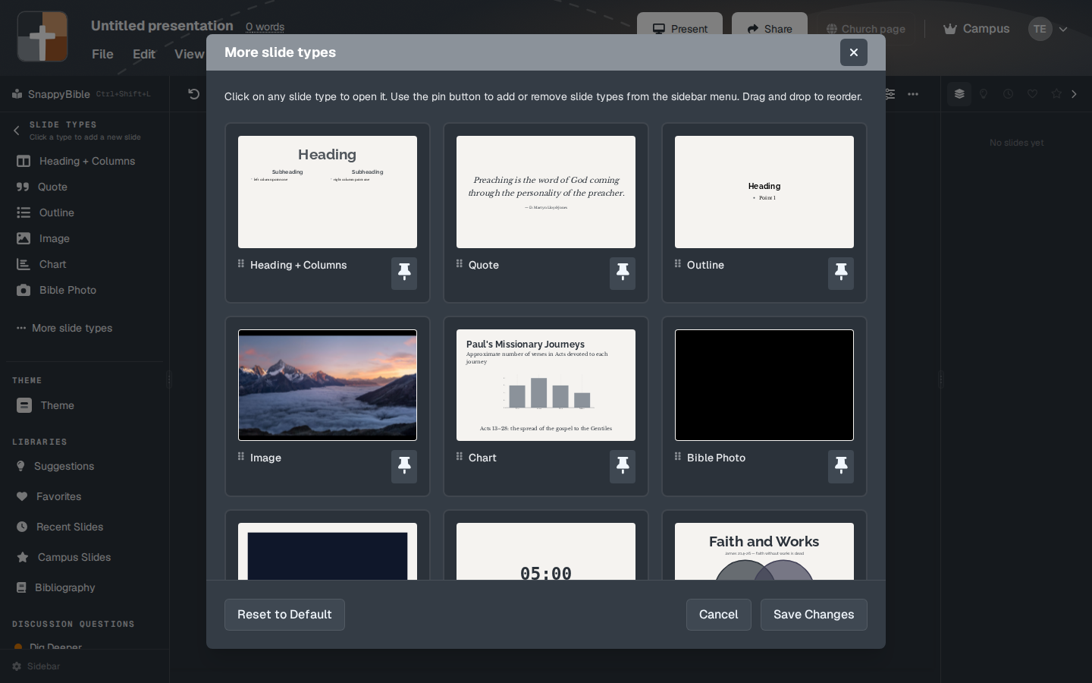The height and width of the screenshot is (683, 1092).
Task: Expand right panel chevron arrow
Action: point(1075,94)
